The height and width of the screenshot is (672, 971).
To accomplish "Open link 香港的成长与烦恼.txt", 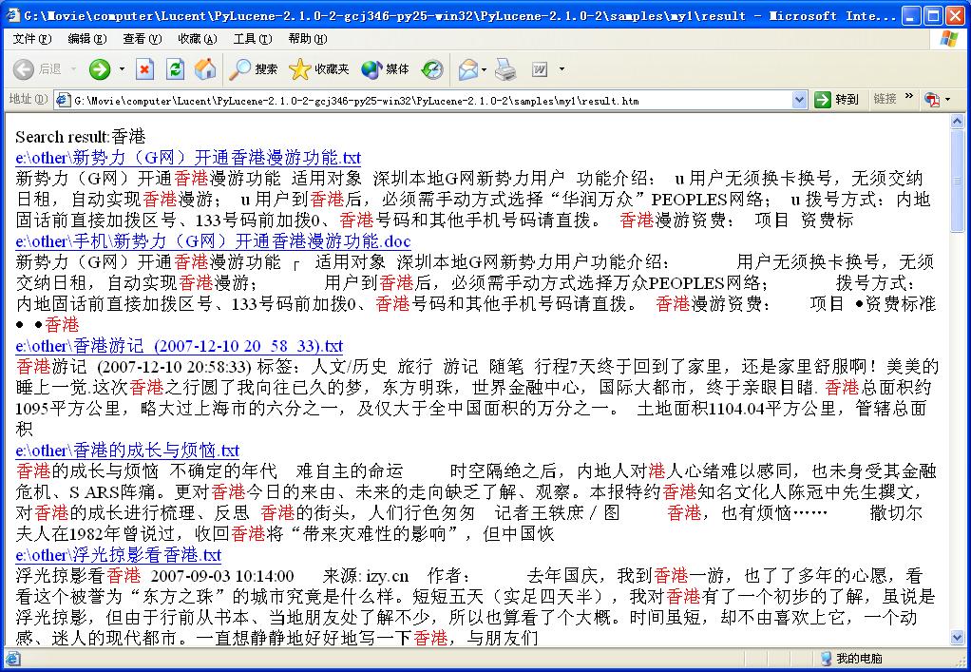I will [x=127, y=451].
